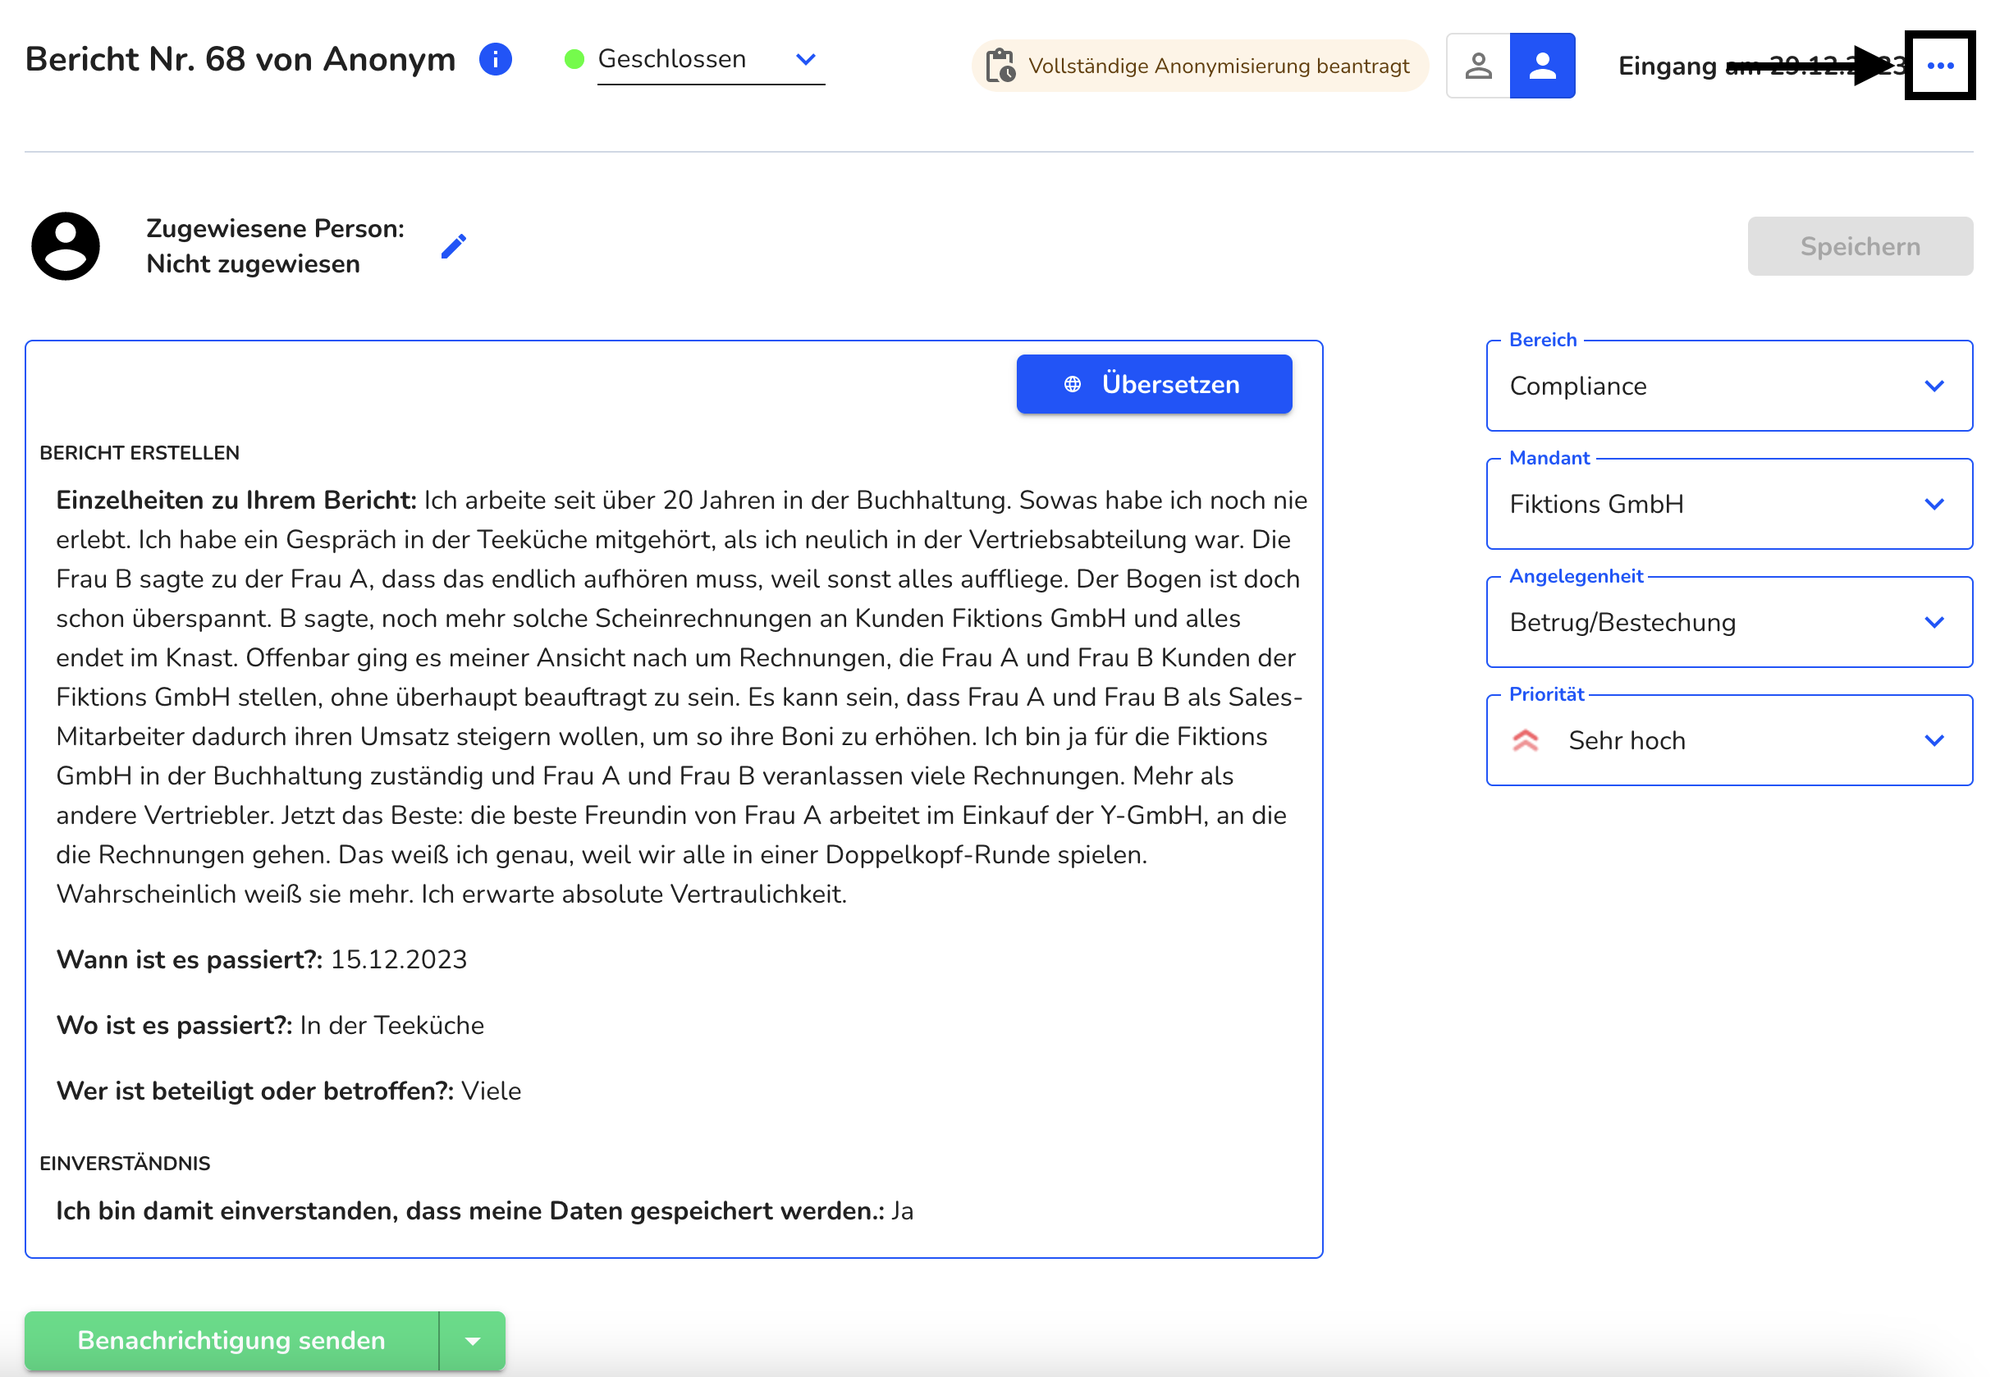This screenshot has width=2009, height=1377.
Task: Click the green status dot
Action: 574,60
